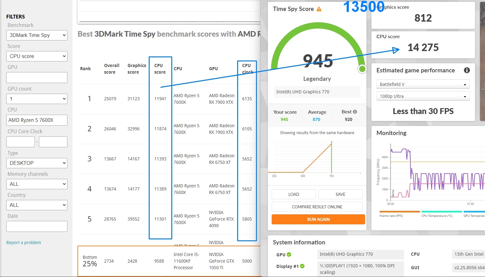Viewport: 485px width, 277px height.
Task: Click the minimum CPU Core Clock field
Action: 20,142
